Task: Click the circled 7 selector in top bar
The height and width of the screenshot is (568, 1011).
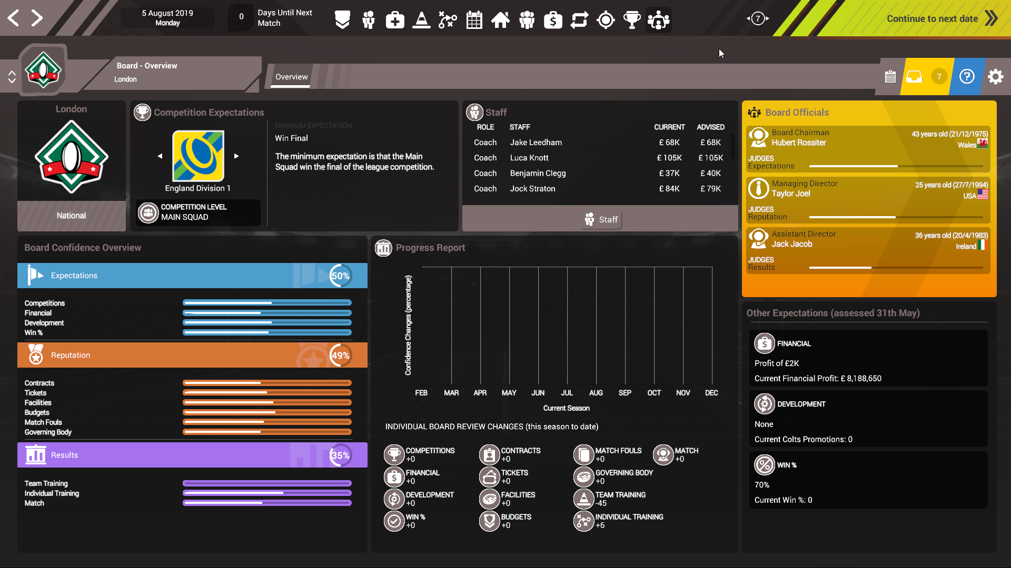Action: [758, 18]
